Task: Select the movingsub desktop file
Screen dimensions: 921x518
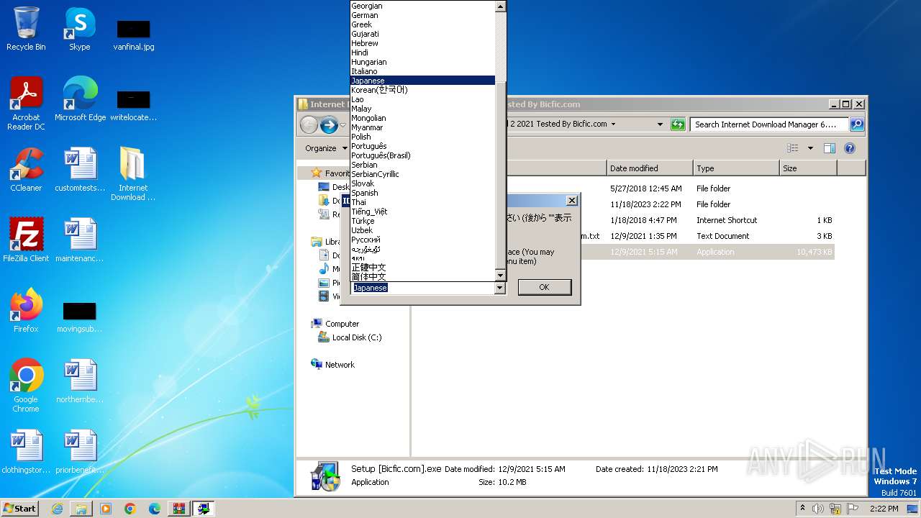Action: pyautogui.click(x=80, y=317)
